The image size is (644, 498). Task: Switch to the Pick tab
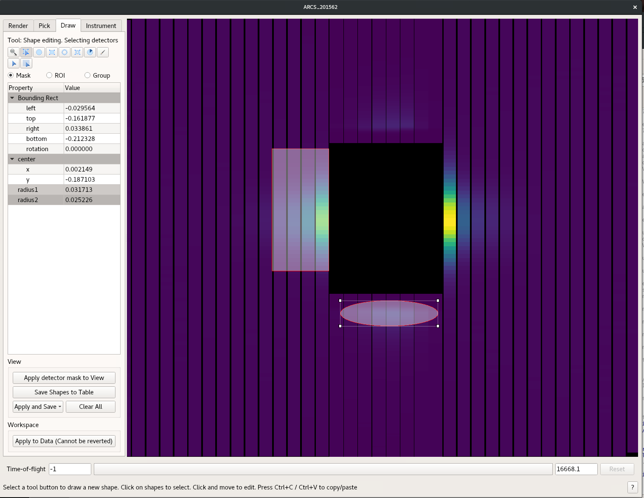tap(44, 25)
